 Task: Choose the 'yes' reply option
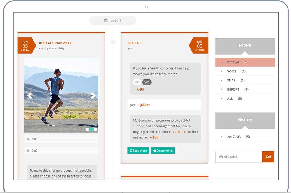147,82
